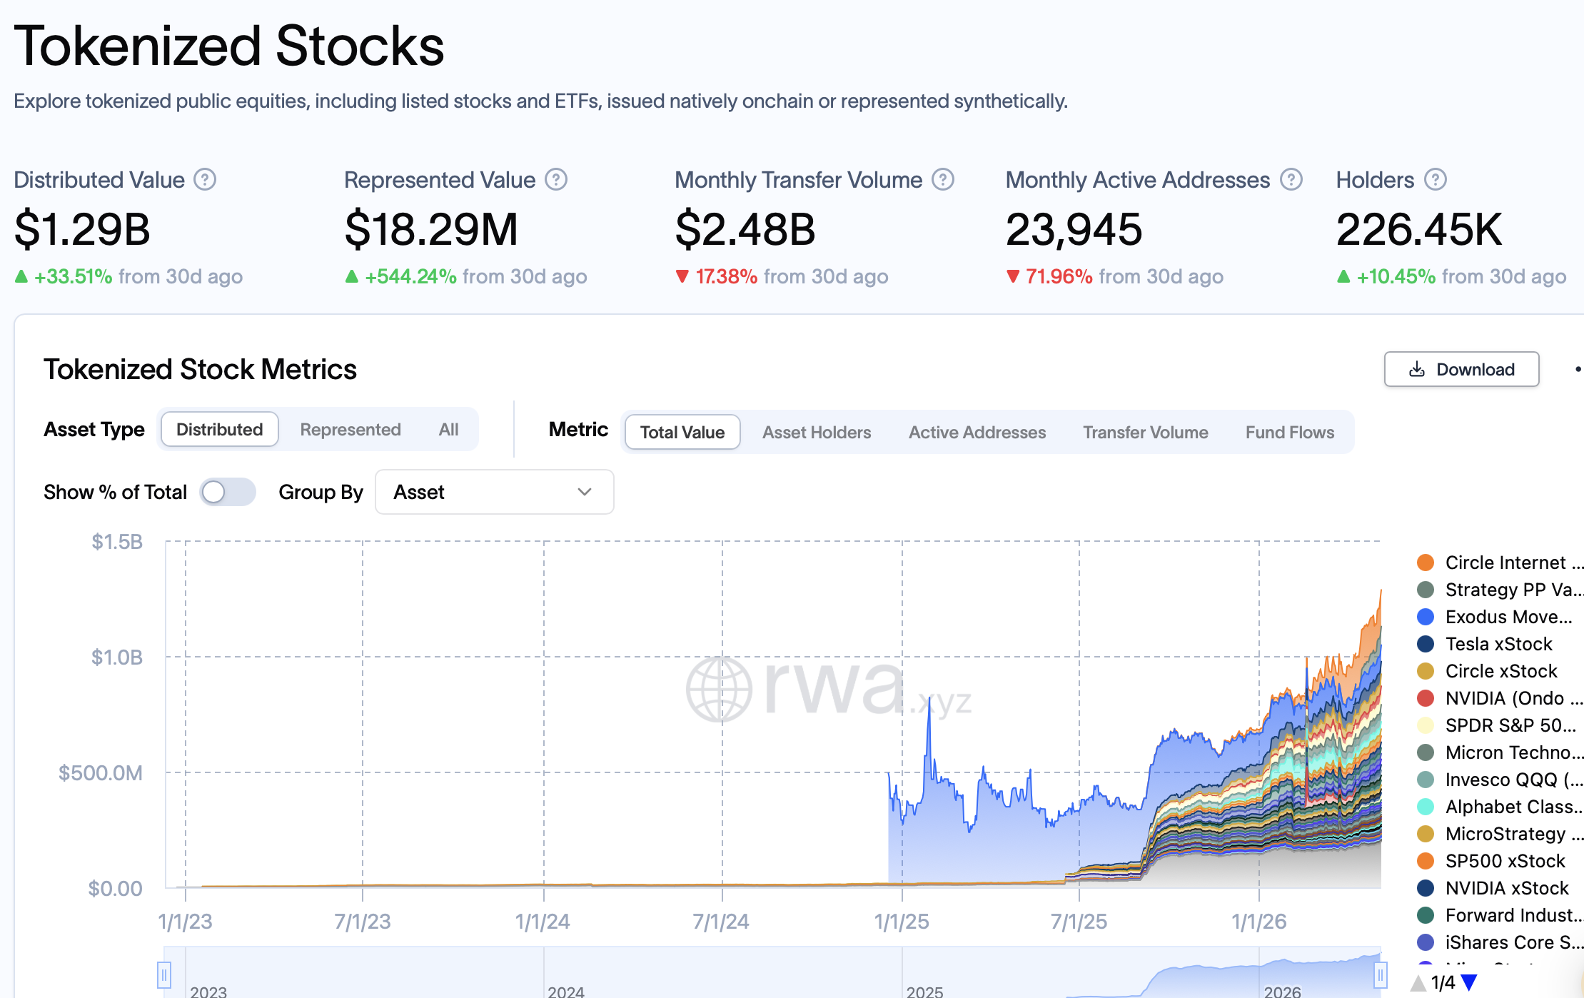The height and width of the screenshot is (998, 1584).
Task: Click the Holders help icon
Action: 1436,180
